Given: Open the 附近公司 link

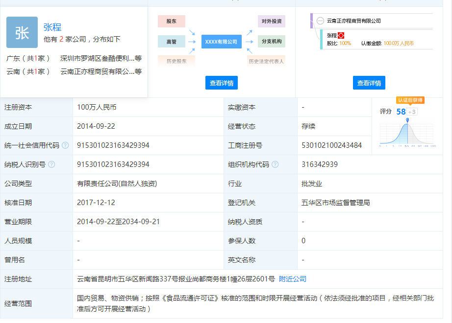Looking at the screenshot, I should click(x=293, y=279).
